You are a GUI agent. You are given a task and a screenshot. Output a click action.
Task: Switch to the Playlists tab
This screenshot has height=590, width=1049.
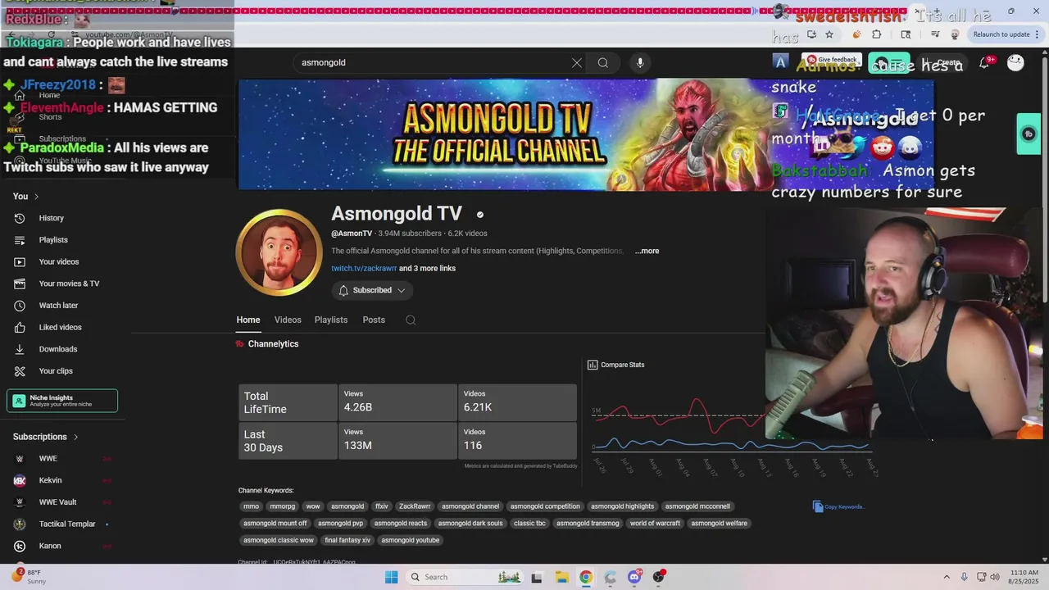(x=331, y=320)
